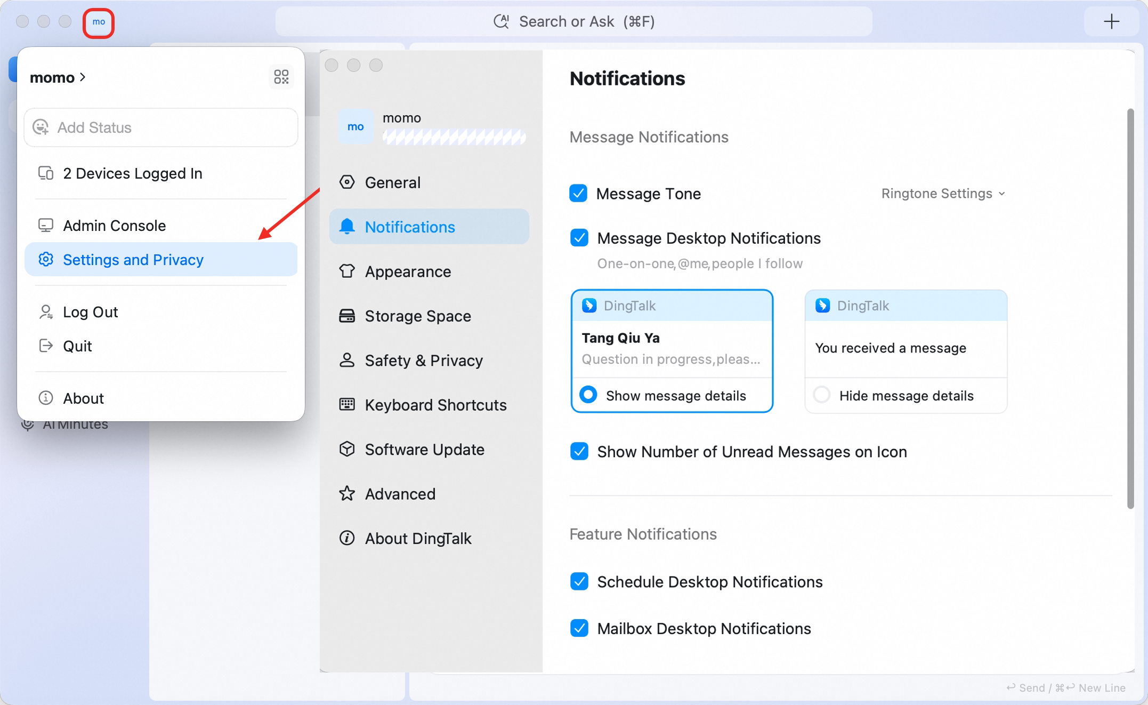This screenshot has height=705, width=1148.
Task: Expand the Ringtone Settings dropdown
Action: coord(943,193)
